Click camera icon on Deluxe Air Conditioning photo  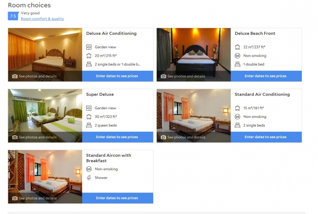pos(15,76)
